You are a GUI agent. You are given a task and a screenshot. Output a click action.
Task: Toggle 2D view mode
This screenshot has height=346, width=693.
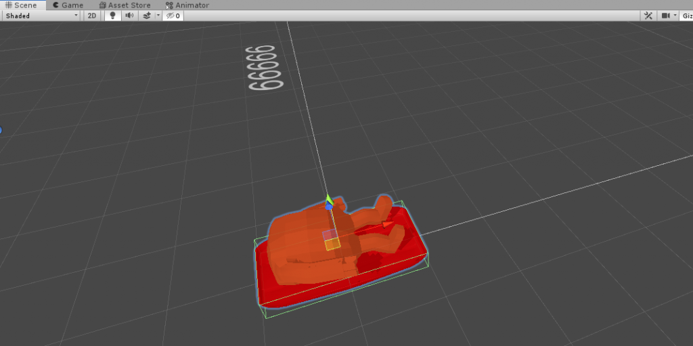tap(92, 16)
